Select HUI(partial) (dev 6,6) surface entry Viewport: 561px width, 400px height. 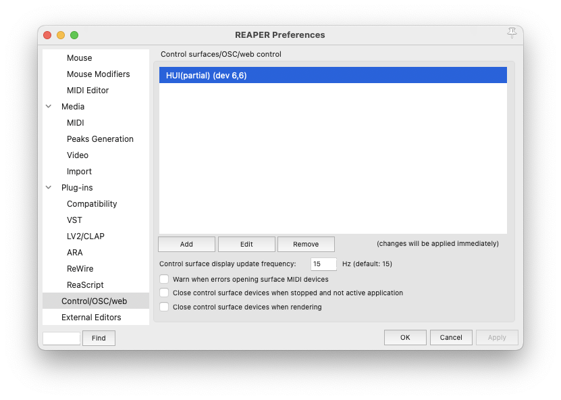pyautogui.click(x=333, y=75)
